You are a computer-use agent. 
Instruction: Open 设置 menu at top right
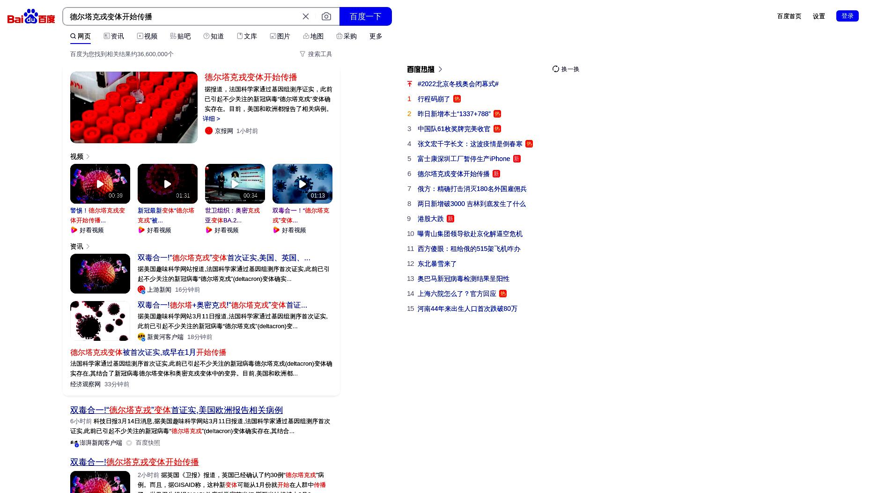tap(818, 16)
